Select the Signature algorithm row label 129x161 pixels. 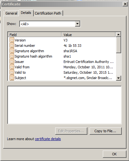29,51
